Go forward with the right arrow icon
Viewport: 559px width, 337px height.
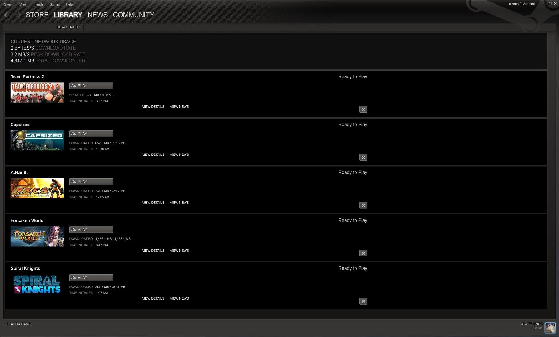[18, 15]
